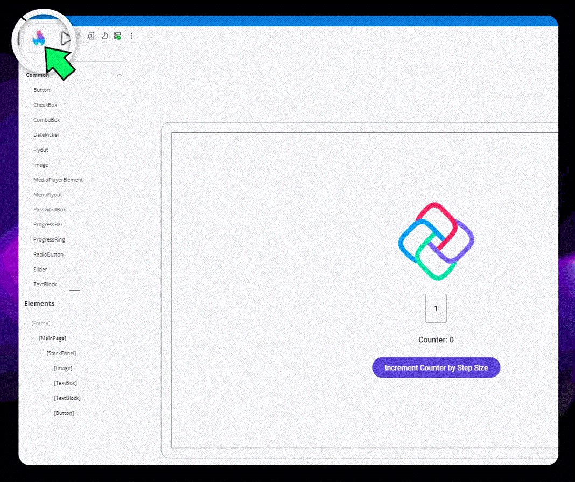Select MenuFlyout in the toolbox
This screenshot has height=482, width=575.
tap(48, 195)
